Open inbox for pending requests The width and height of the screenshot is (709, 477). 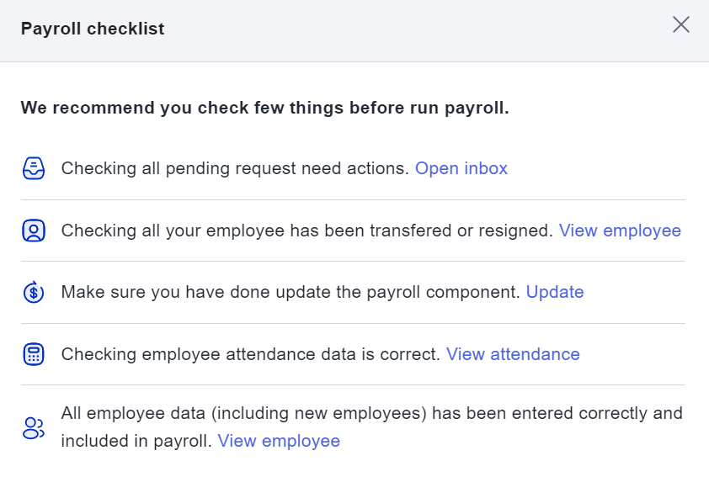(x=461, y=168)
